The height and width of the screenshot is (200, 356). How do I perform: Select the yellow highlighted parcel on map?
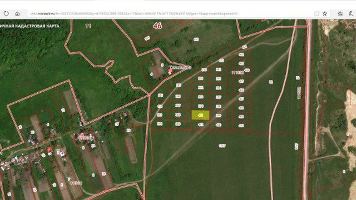[200, 115]
